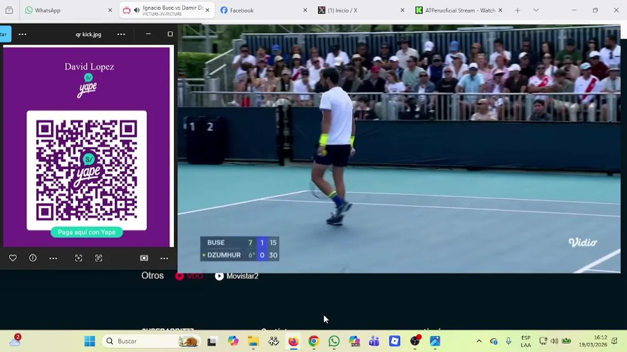The width and height of the screenshot is (627, 352).
Task: Open the (1) Inicio / X tab
Action: 342,10
